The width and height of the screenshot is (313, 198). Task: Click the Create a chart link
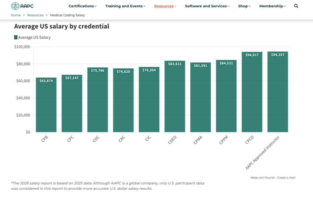286,177
